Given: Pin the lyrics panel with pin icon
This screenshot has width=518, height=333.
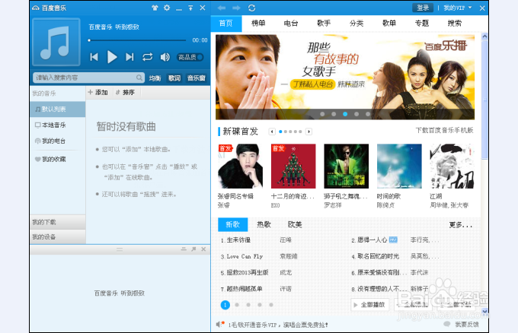Looking at the screenshot, I should tap(193, 249).
